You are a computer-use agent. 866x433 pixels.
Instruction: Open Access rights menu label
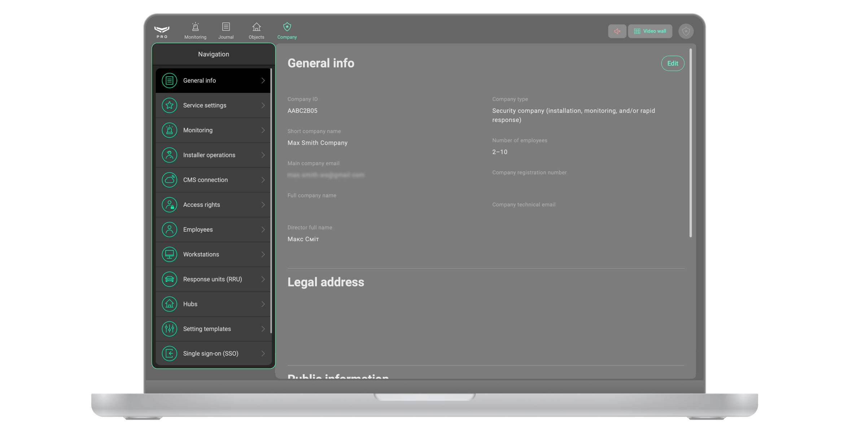pyautogui.click(x=201, y=205)
